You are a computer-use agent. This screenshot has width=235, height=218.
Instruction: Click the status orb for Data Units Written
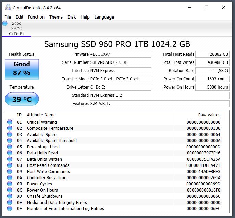(10, 159)
